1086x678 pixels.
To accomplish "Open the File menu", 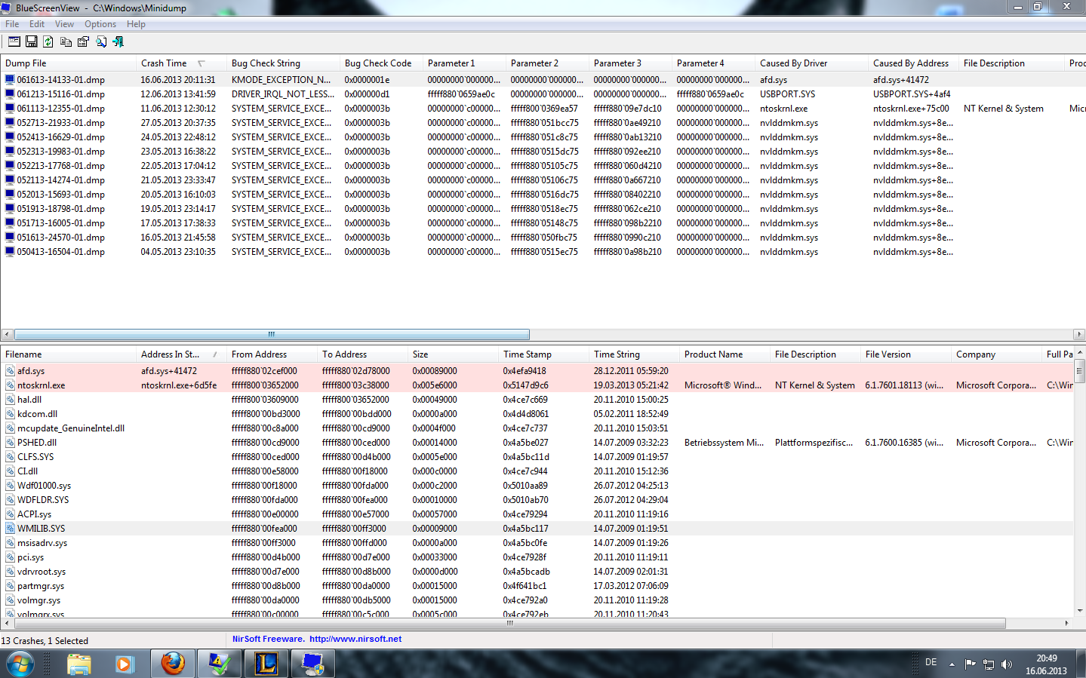I will [x=12, y=24].
